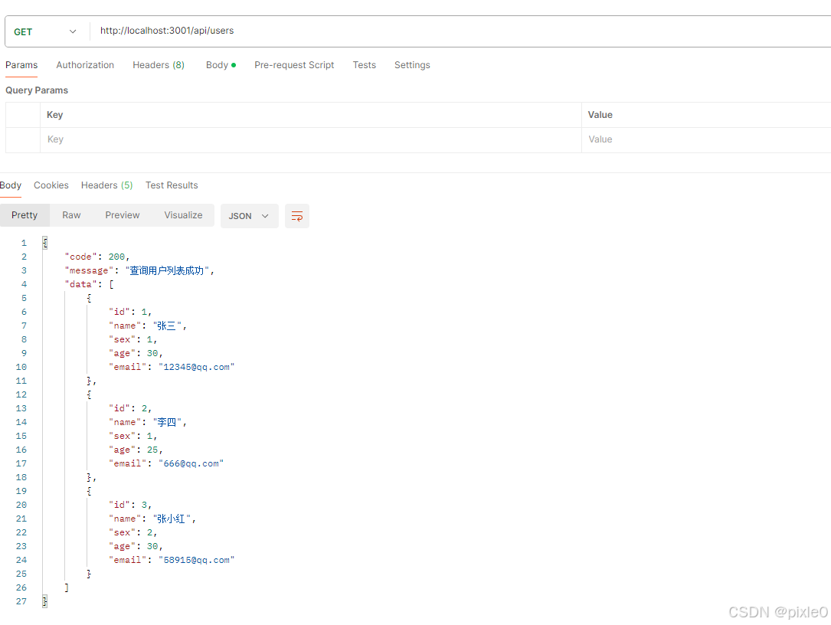The image size is (831, 625).
Task: Click the "code": 200 line
Action: tap(97, 257)
